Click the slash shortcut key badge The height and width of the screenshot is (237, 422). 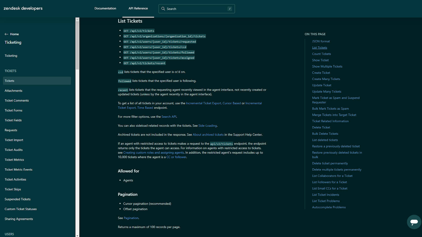(230, 9)
